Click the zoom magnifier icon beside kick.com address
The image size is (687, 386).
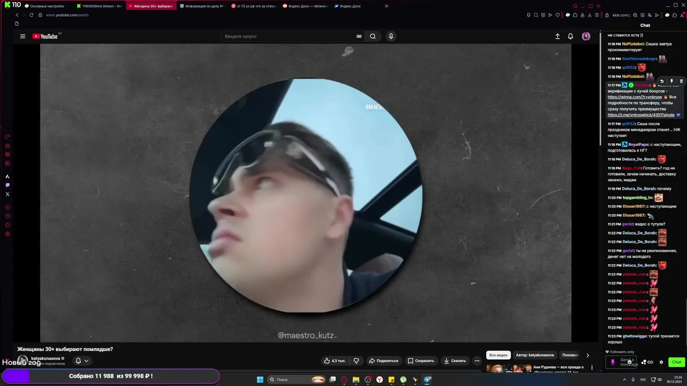[x=636, y=15]
